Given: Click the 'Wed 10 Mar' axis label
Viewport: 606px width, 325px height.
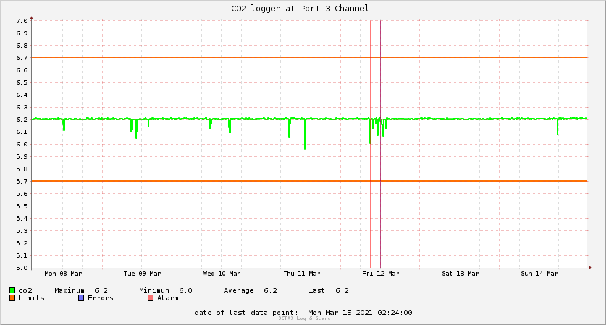Looking at the screenshot, I should click(221, 274).
